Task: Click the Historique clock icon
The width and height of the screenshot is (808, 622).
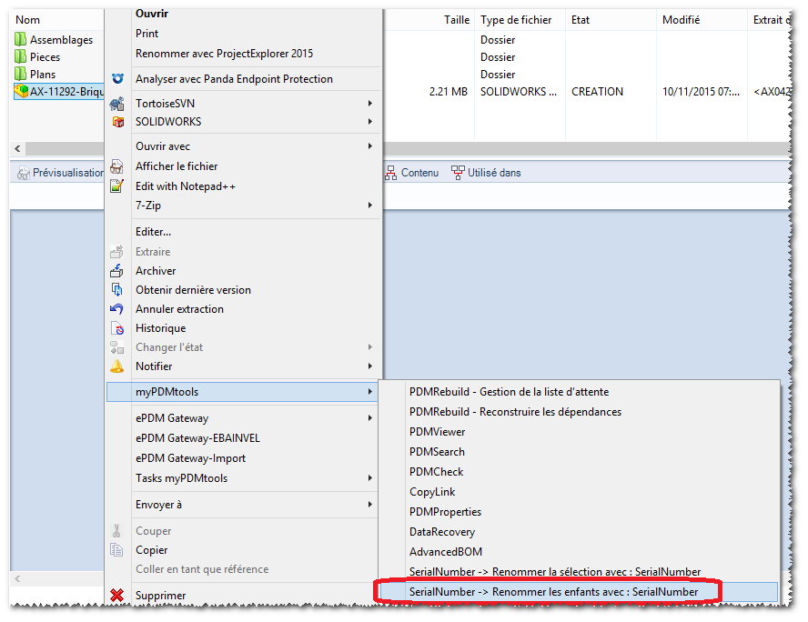Action: click(x=116, y=328)
